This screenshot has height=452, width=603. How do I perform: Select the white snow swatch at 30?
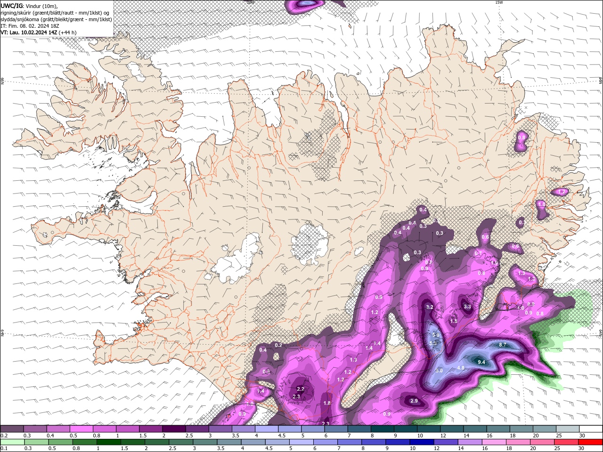coord(591,429)
